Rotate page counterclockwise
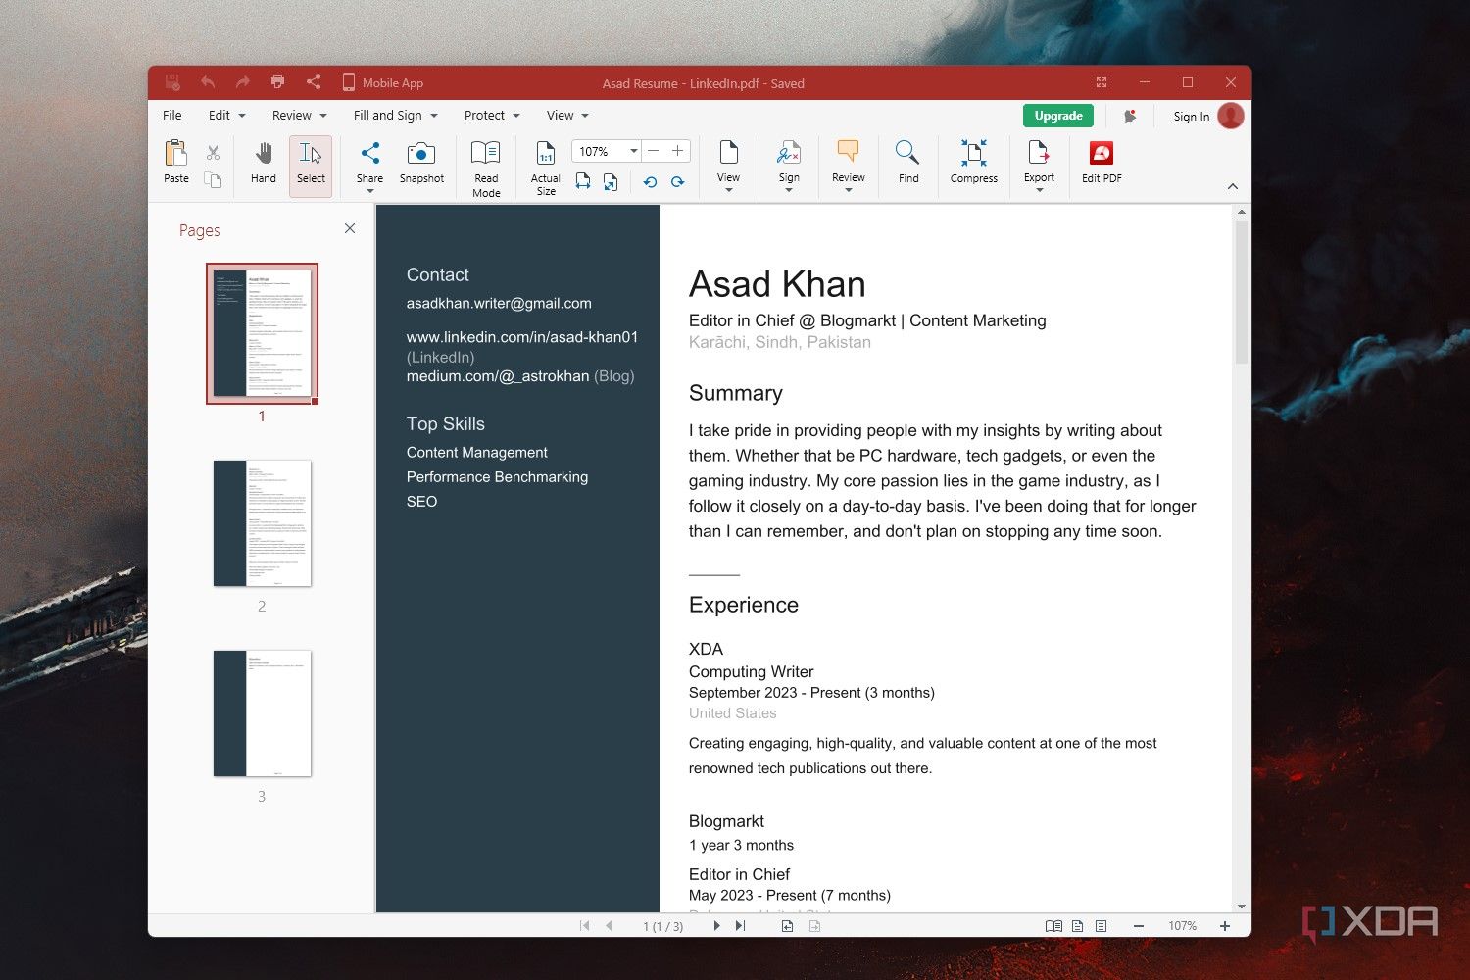The height and width of the screenshot is (980, 1470). pyautogui.click(x=650, y=182)
